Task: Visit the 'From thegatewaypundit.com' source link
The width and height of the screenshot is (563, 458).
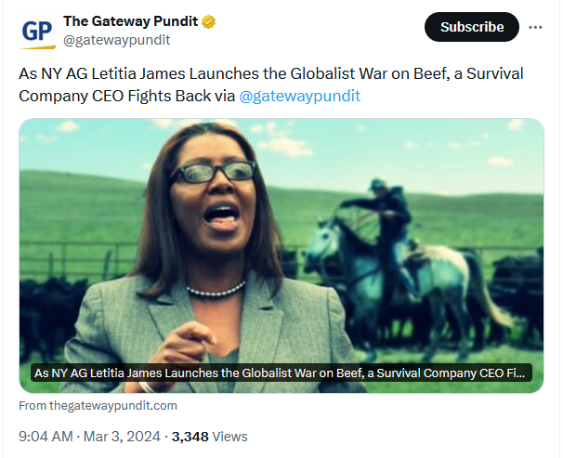Action: pyautogui.click(x=98, y=406)
